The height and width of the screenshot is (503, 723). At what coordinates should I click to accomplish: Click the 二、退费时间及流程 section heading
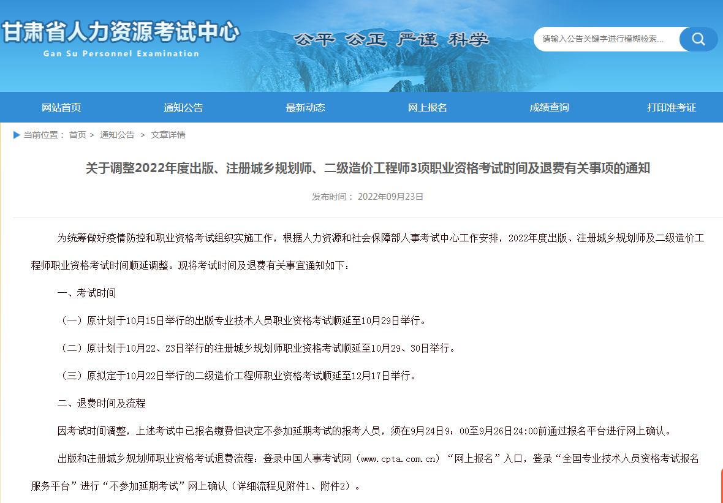tap(101, 403)
